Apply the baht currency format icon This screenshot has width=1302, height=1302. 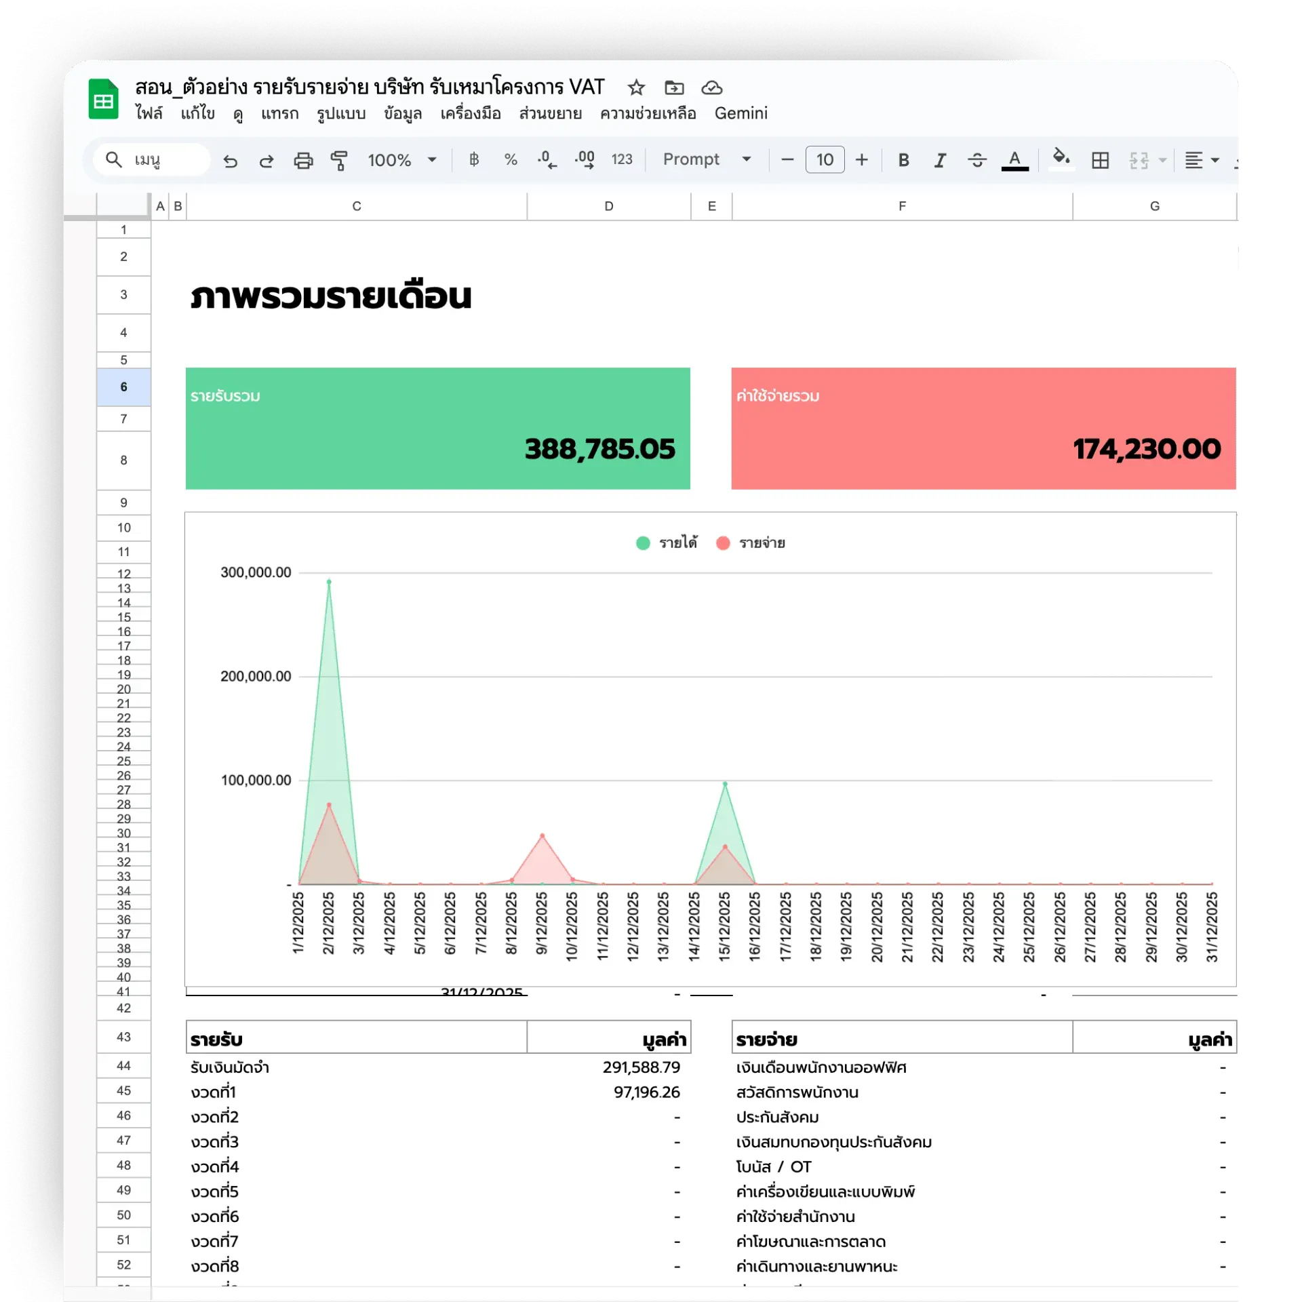tap(473, 160)
